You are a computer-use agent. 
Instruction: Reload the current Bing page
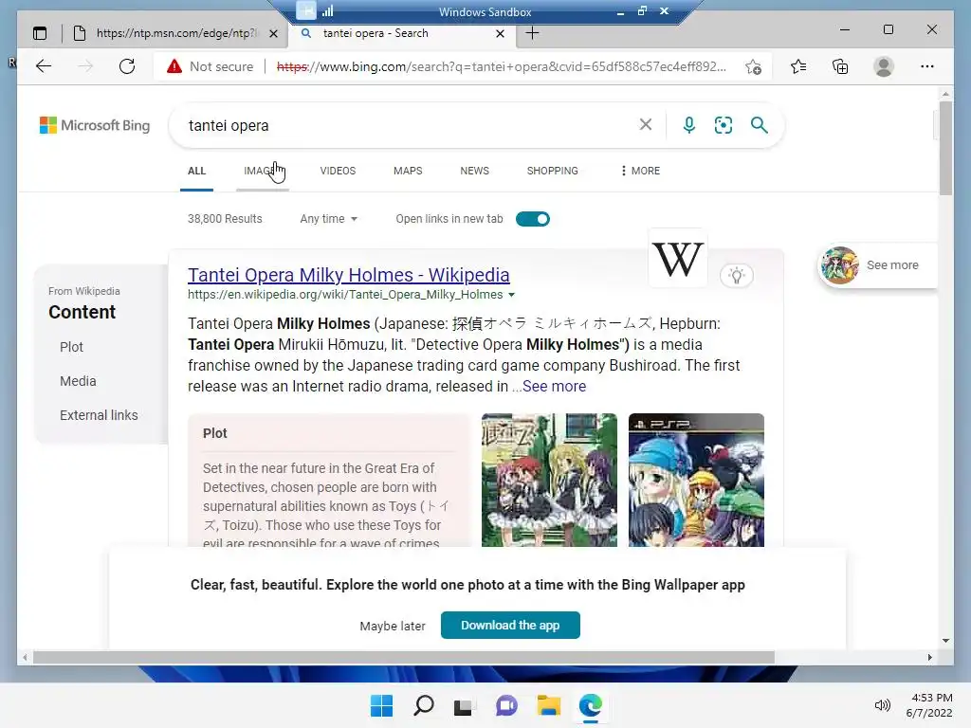[127, 66]
